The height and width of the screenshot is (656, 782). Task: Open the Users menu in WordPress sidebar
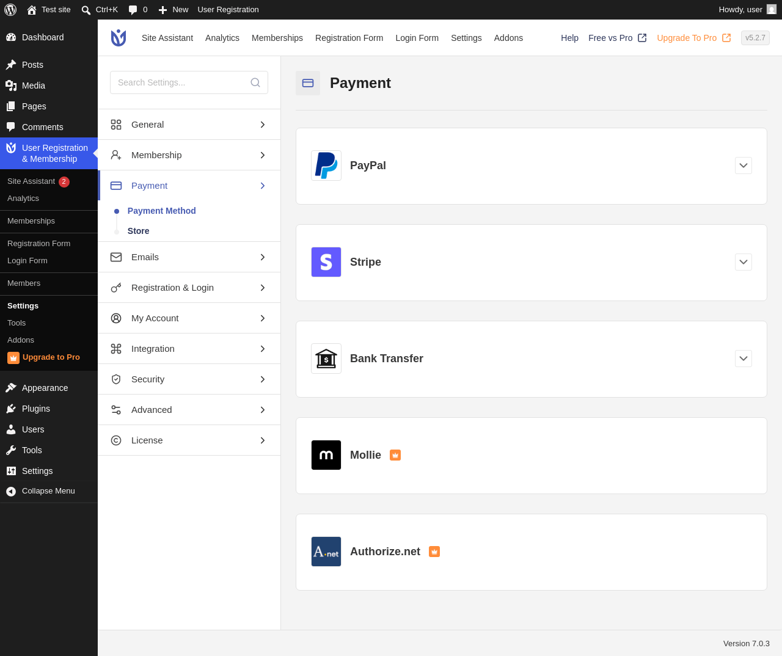(x=49, y=429)
